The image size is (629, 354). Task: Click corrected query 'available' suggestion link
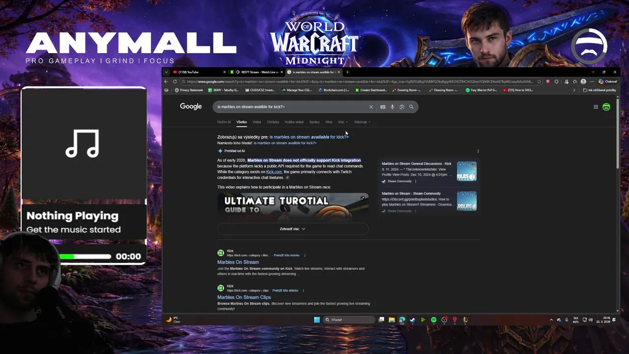(x=309, y=137)
